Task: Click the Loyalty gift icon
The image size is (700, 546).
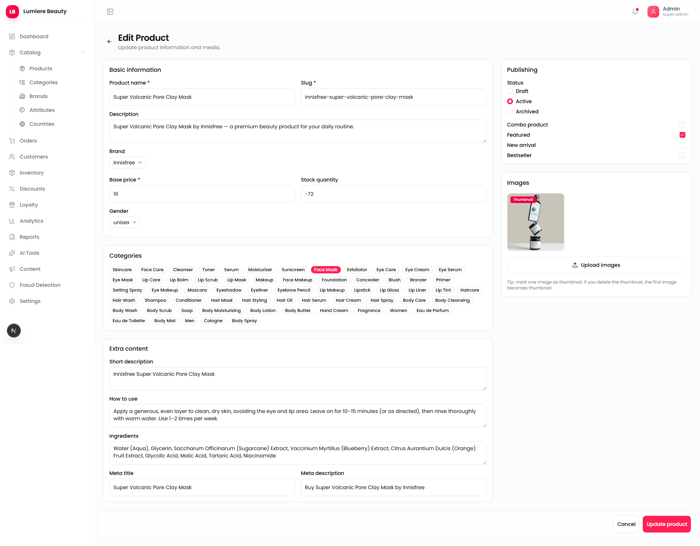Action: (12, 205)
